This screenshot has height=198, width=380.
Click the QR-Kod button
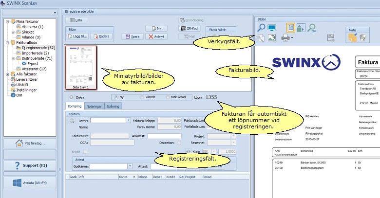190,28
